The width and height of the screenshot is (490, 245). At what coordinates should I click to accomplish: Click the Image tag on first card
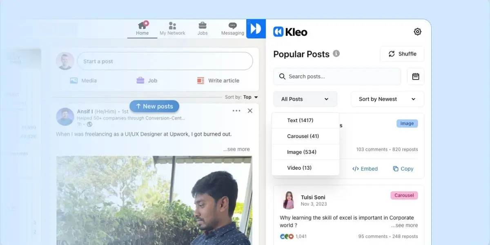click(x=407, y=123)
